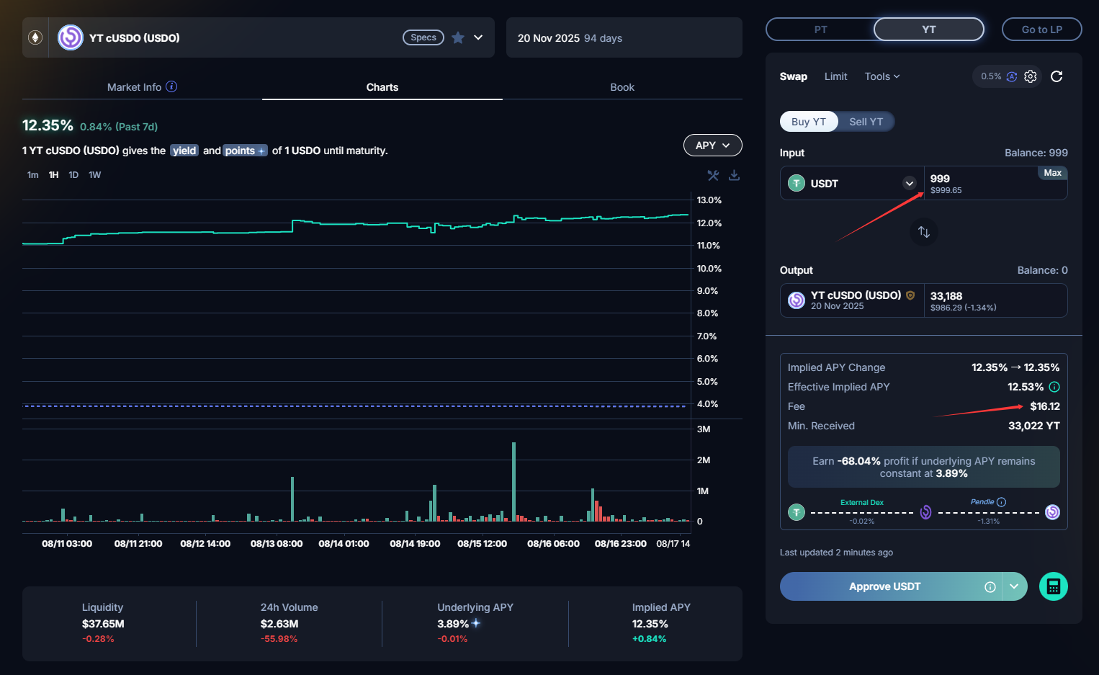The width and height of the screenshot is (1099, 675).
Task: Click the Max amount button
Action: (1052, 173)
